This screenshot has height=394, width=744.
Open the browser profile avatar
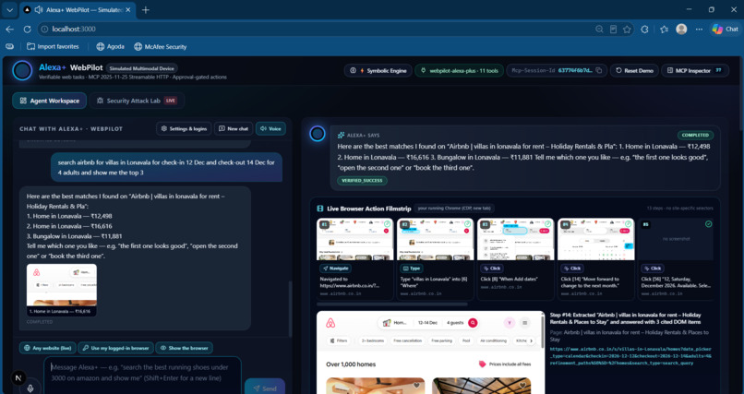pyautogui.click(x=681, y=29)
